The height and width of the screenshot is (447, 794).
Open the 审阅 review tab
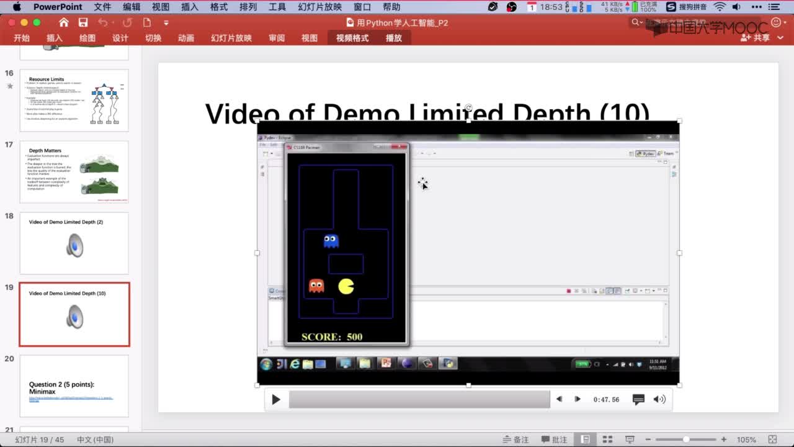pyautogui.click(x=277, y=38)
